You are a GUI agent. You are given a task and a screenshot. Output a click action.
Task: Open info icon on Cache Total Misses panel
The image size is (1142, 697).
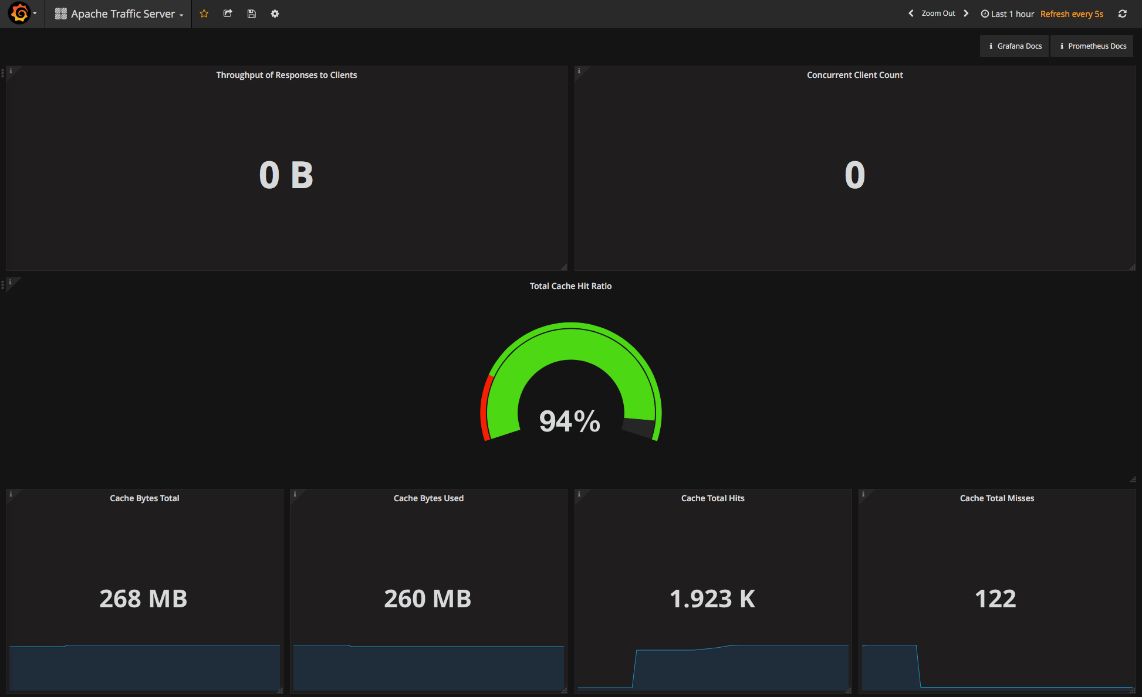click(x=863, y=494)
